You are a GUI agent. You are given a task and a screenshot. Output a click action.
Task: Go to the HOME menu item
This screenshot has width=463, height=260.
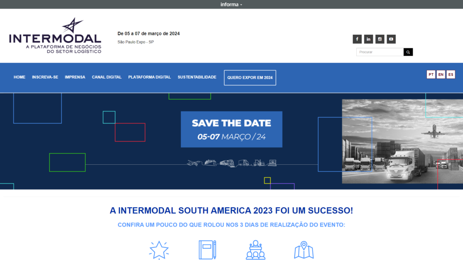tap(19, 77)
